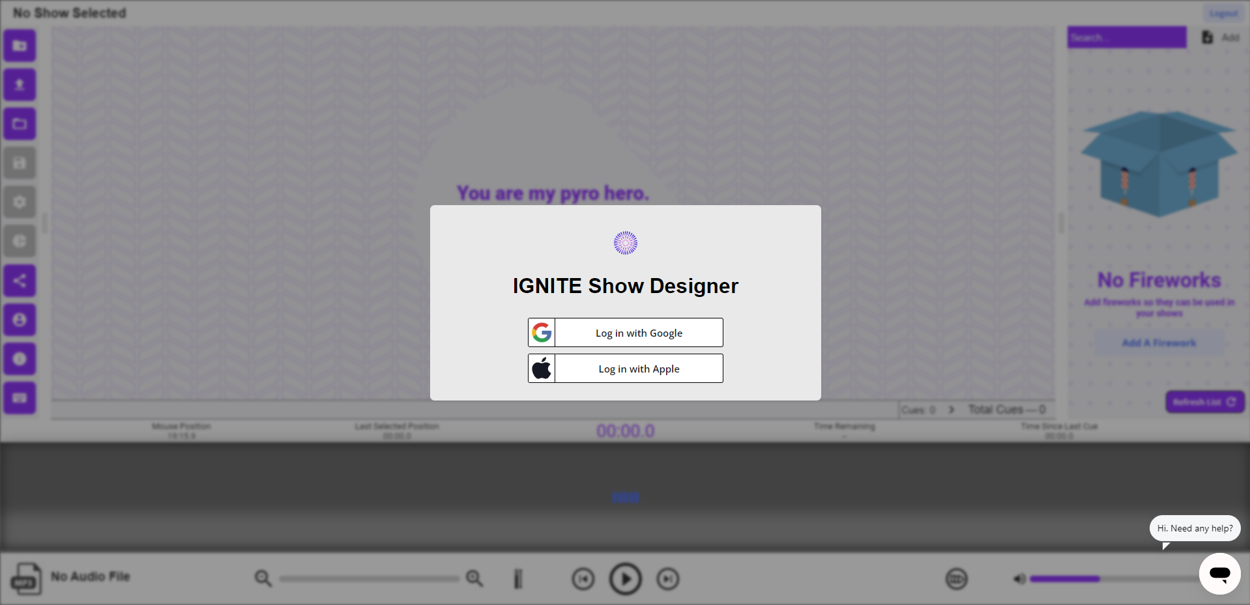
Task: Expand the Cues list with the chevron
Action: pyautogui.click(x=952, y=410)
